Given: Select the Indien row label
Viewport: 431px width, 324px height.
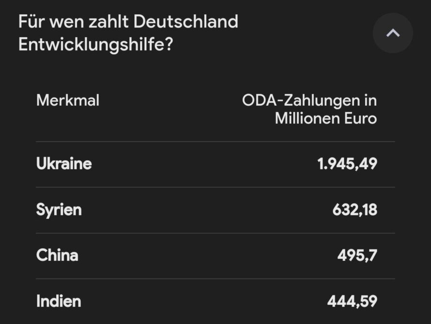Looking at the screenshot, I should [x=59, y=301].
